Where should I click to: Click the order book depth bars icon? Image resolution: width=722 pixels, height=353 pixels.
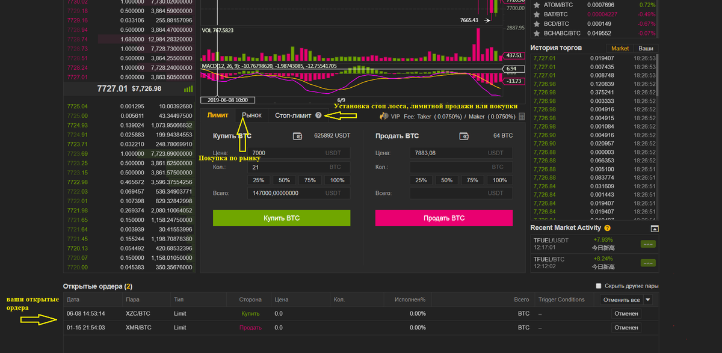188,88
